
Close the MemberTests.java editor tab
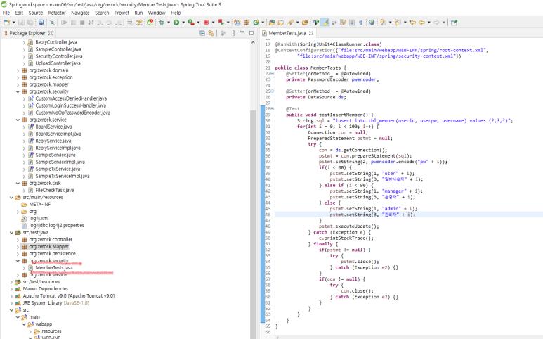pyautogui.click(x=311, y=33)
